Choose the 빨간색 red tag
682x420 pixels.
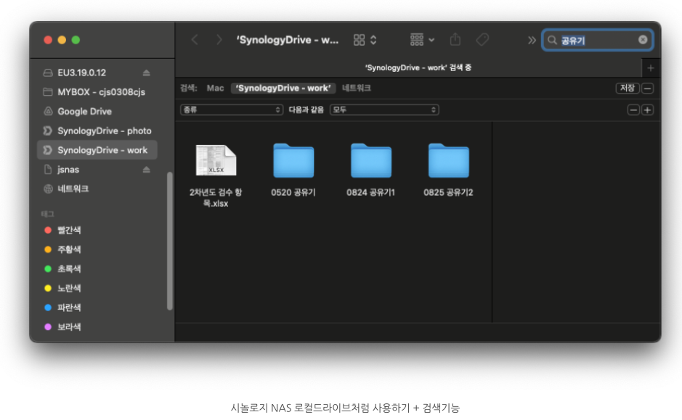[x=69, y=230]
